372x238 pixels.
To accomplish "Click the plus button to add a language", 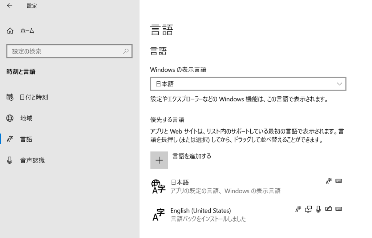I will coord(159,160).
